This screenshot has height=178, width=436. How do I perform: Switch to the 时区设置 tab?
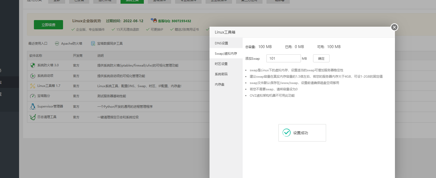point(226,64)
